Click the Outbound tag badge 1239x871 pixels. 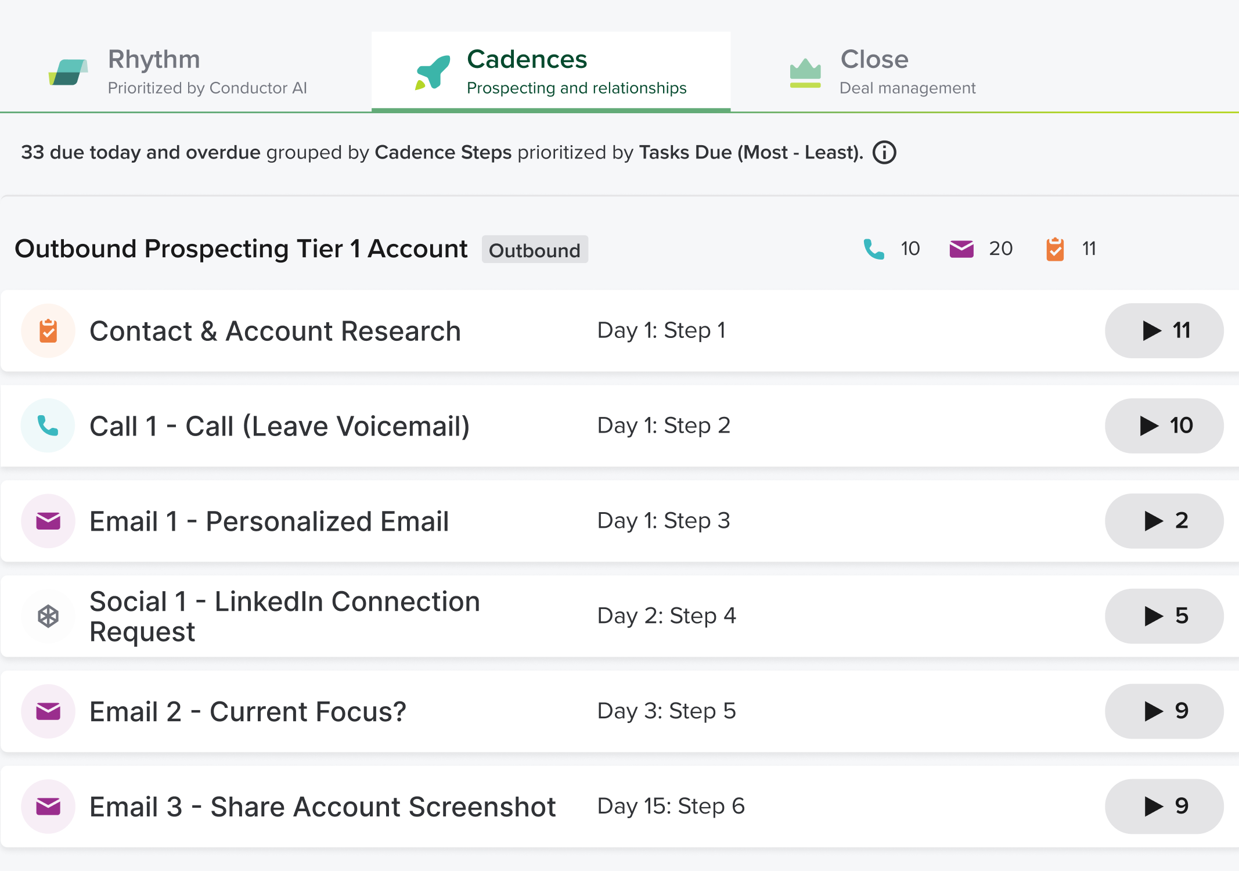[x=535, y=250]
